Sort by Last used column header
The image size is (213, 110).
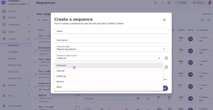pyautogui.click(x=202, y=30)
